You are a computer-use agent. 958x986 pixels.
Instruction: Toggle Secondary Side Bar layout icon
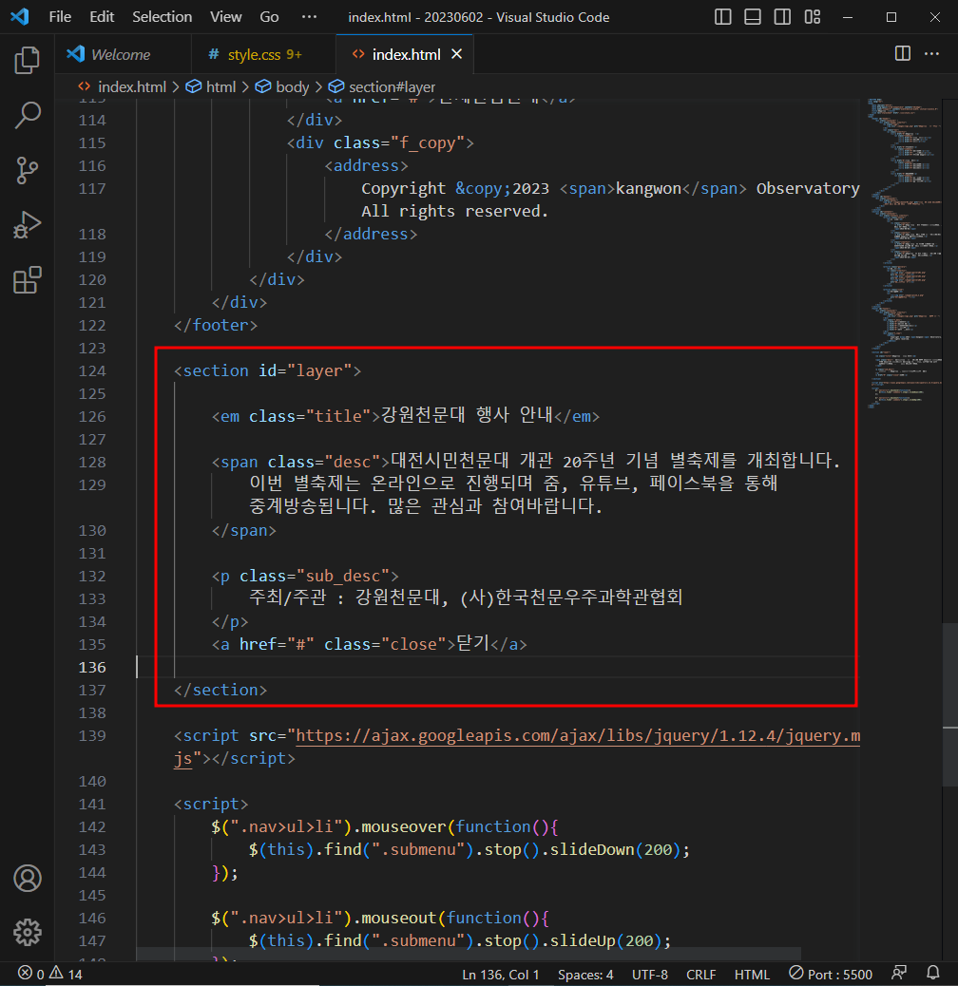click(782, 17)
